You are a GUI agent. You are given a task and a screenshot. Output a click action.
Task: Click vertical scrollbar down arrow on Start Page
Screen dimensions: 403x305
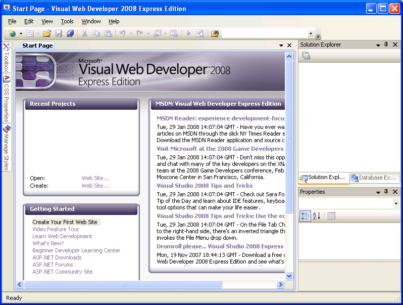click(x=289, y=276)
